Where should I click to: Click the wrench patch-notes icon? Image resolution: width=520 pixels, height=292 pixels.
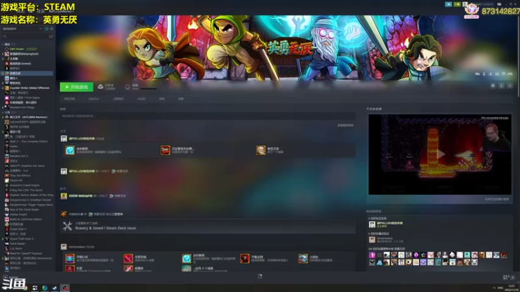tap(68, 226)
